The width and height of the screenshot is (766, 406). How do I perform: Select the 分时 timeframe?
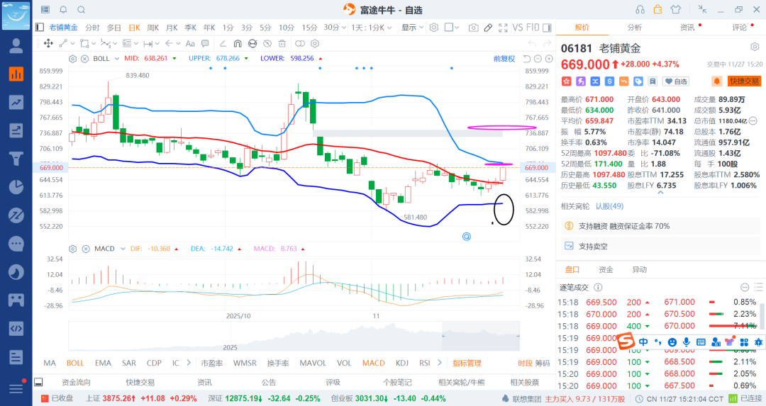pyautogui.click(x=92, y=28)
